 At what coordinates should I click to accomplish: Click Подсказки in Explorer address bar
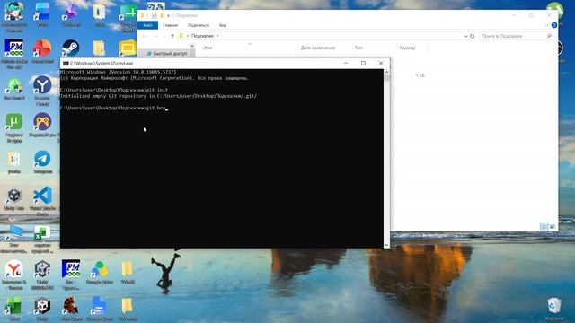click(202, 36)
